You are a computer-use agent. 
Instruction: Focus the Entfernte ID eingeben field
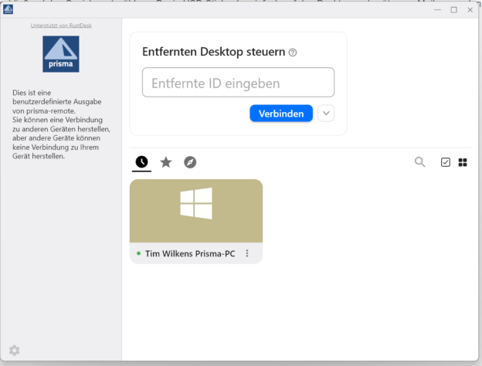coord(238,83)
